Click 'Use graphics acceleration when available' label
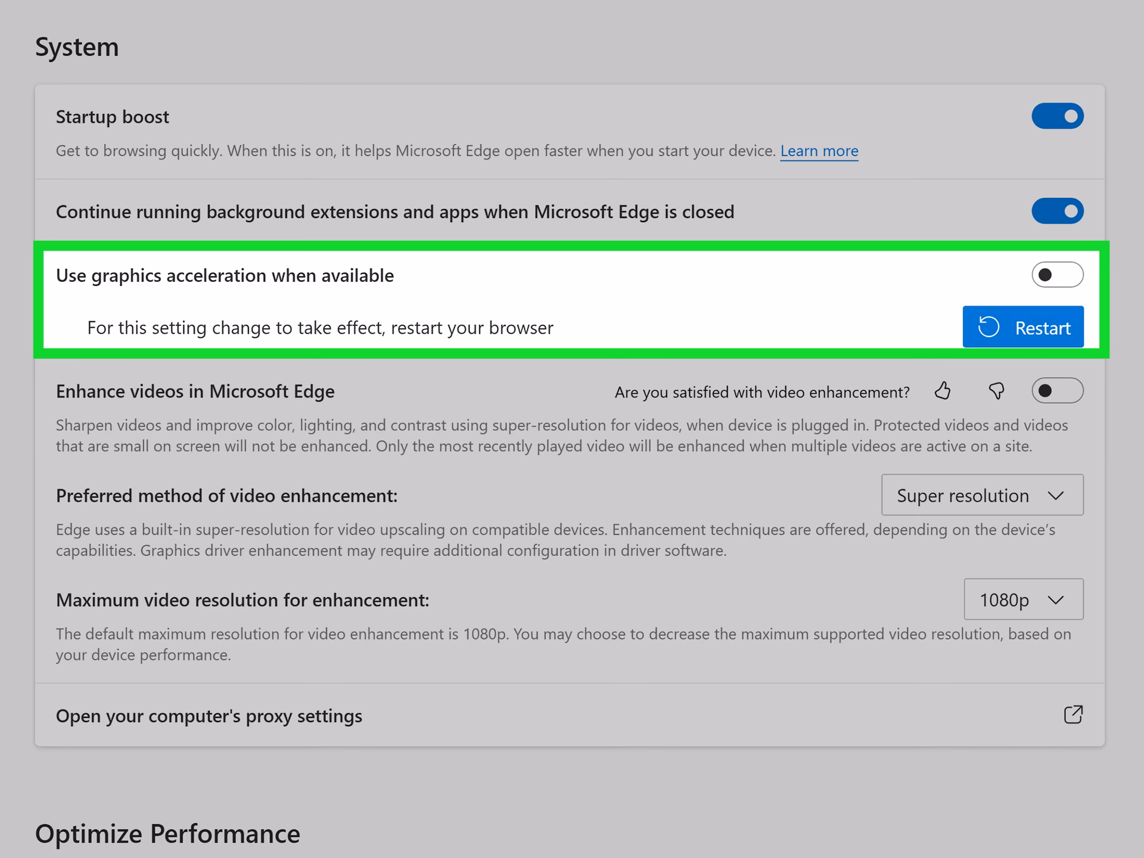1144x858 pixels. 225,276
